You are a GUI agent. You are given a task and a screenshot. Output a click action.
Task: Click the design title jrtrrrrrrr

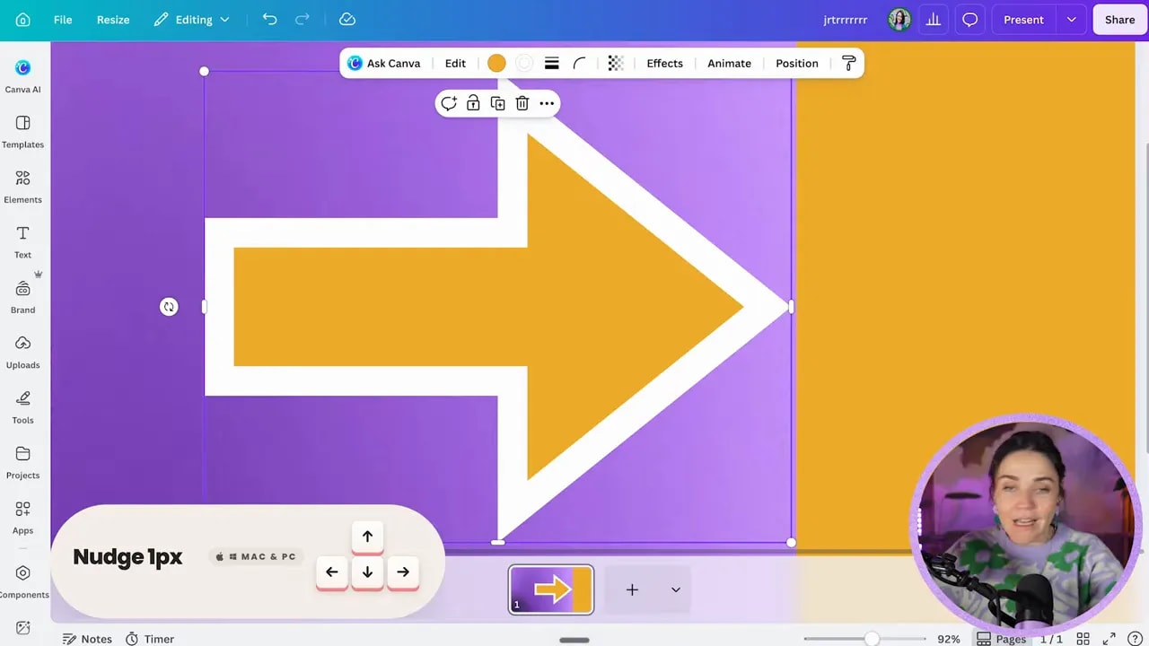click(x=846, y=20)
